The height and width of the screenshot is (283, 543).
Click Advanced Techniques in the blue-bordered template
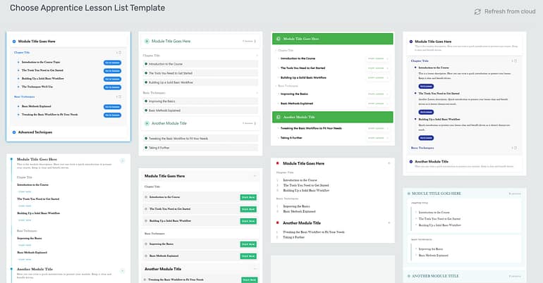[35, 132]
